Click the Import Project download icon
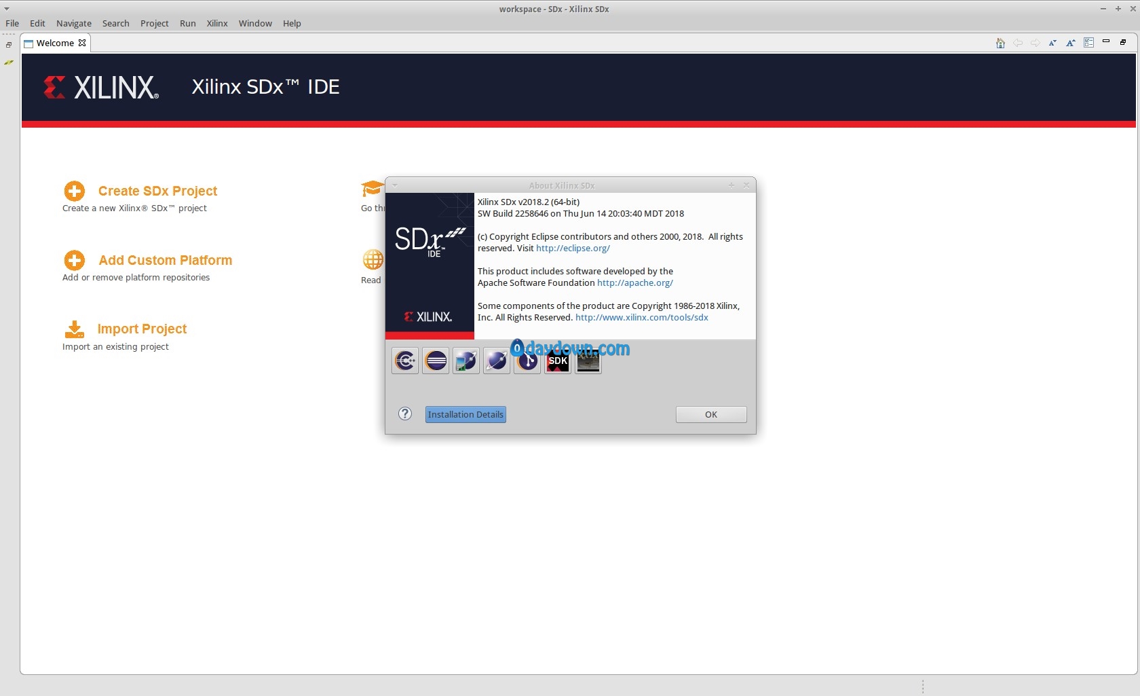The height and width of the screenshot is (696, 1140). coord(75,329)
